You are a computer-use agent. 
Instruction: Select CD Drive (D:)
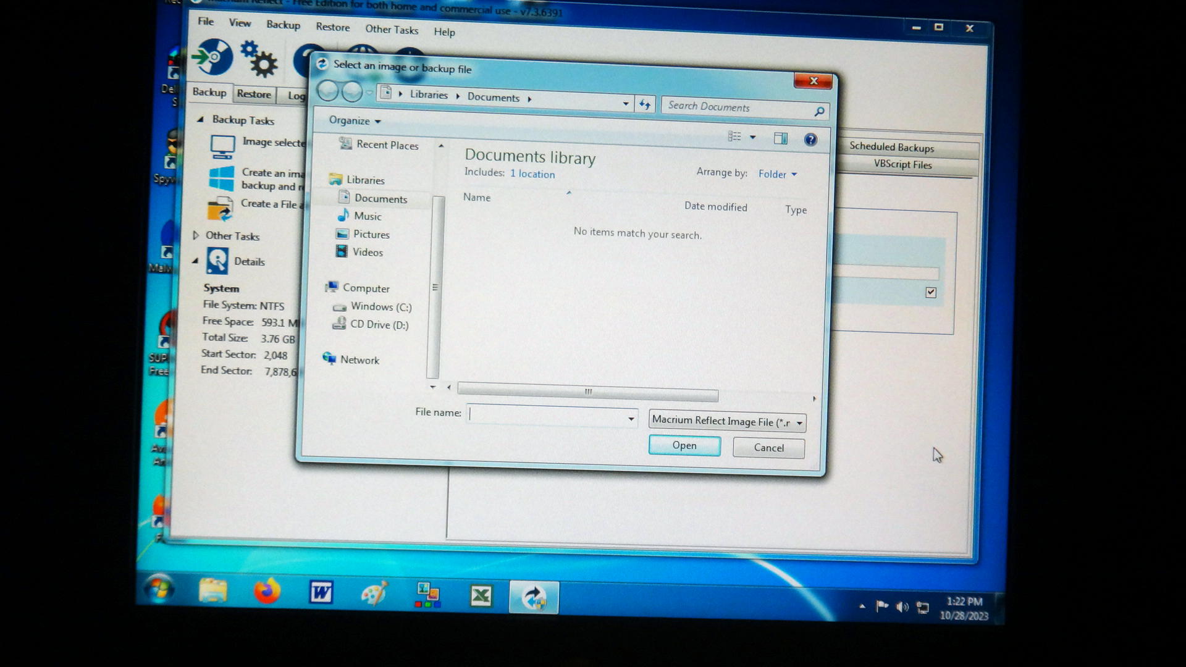[x=370, y=324]
